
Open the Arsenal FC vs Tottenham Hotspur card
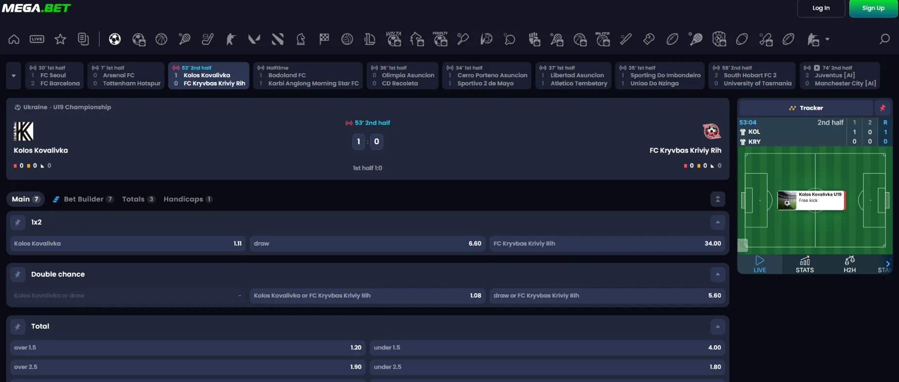[126, 75]
